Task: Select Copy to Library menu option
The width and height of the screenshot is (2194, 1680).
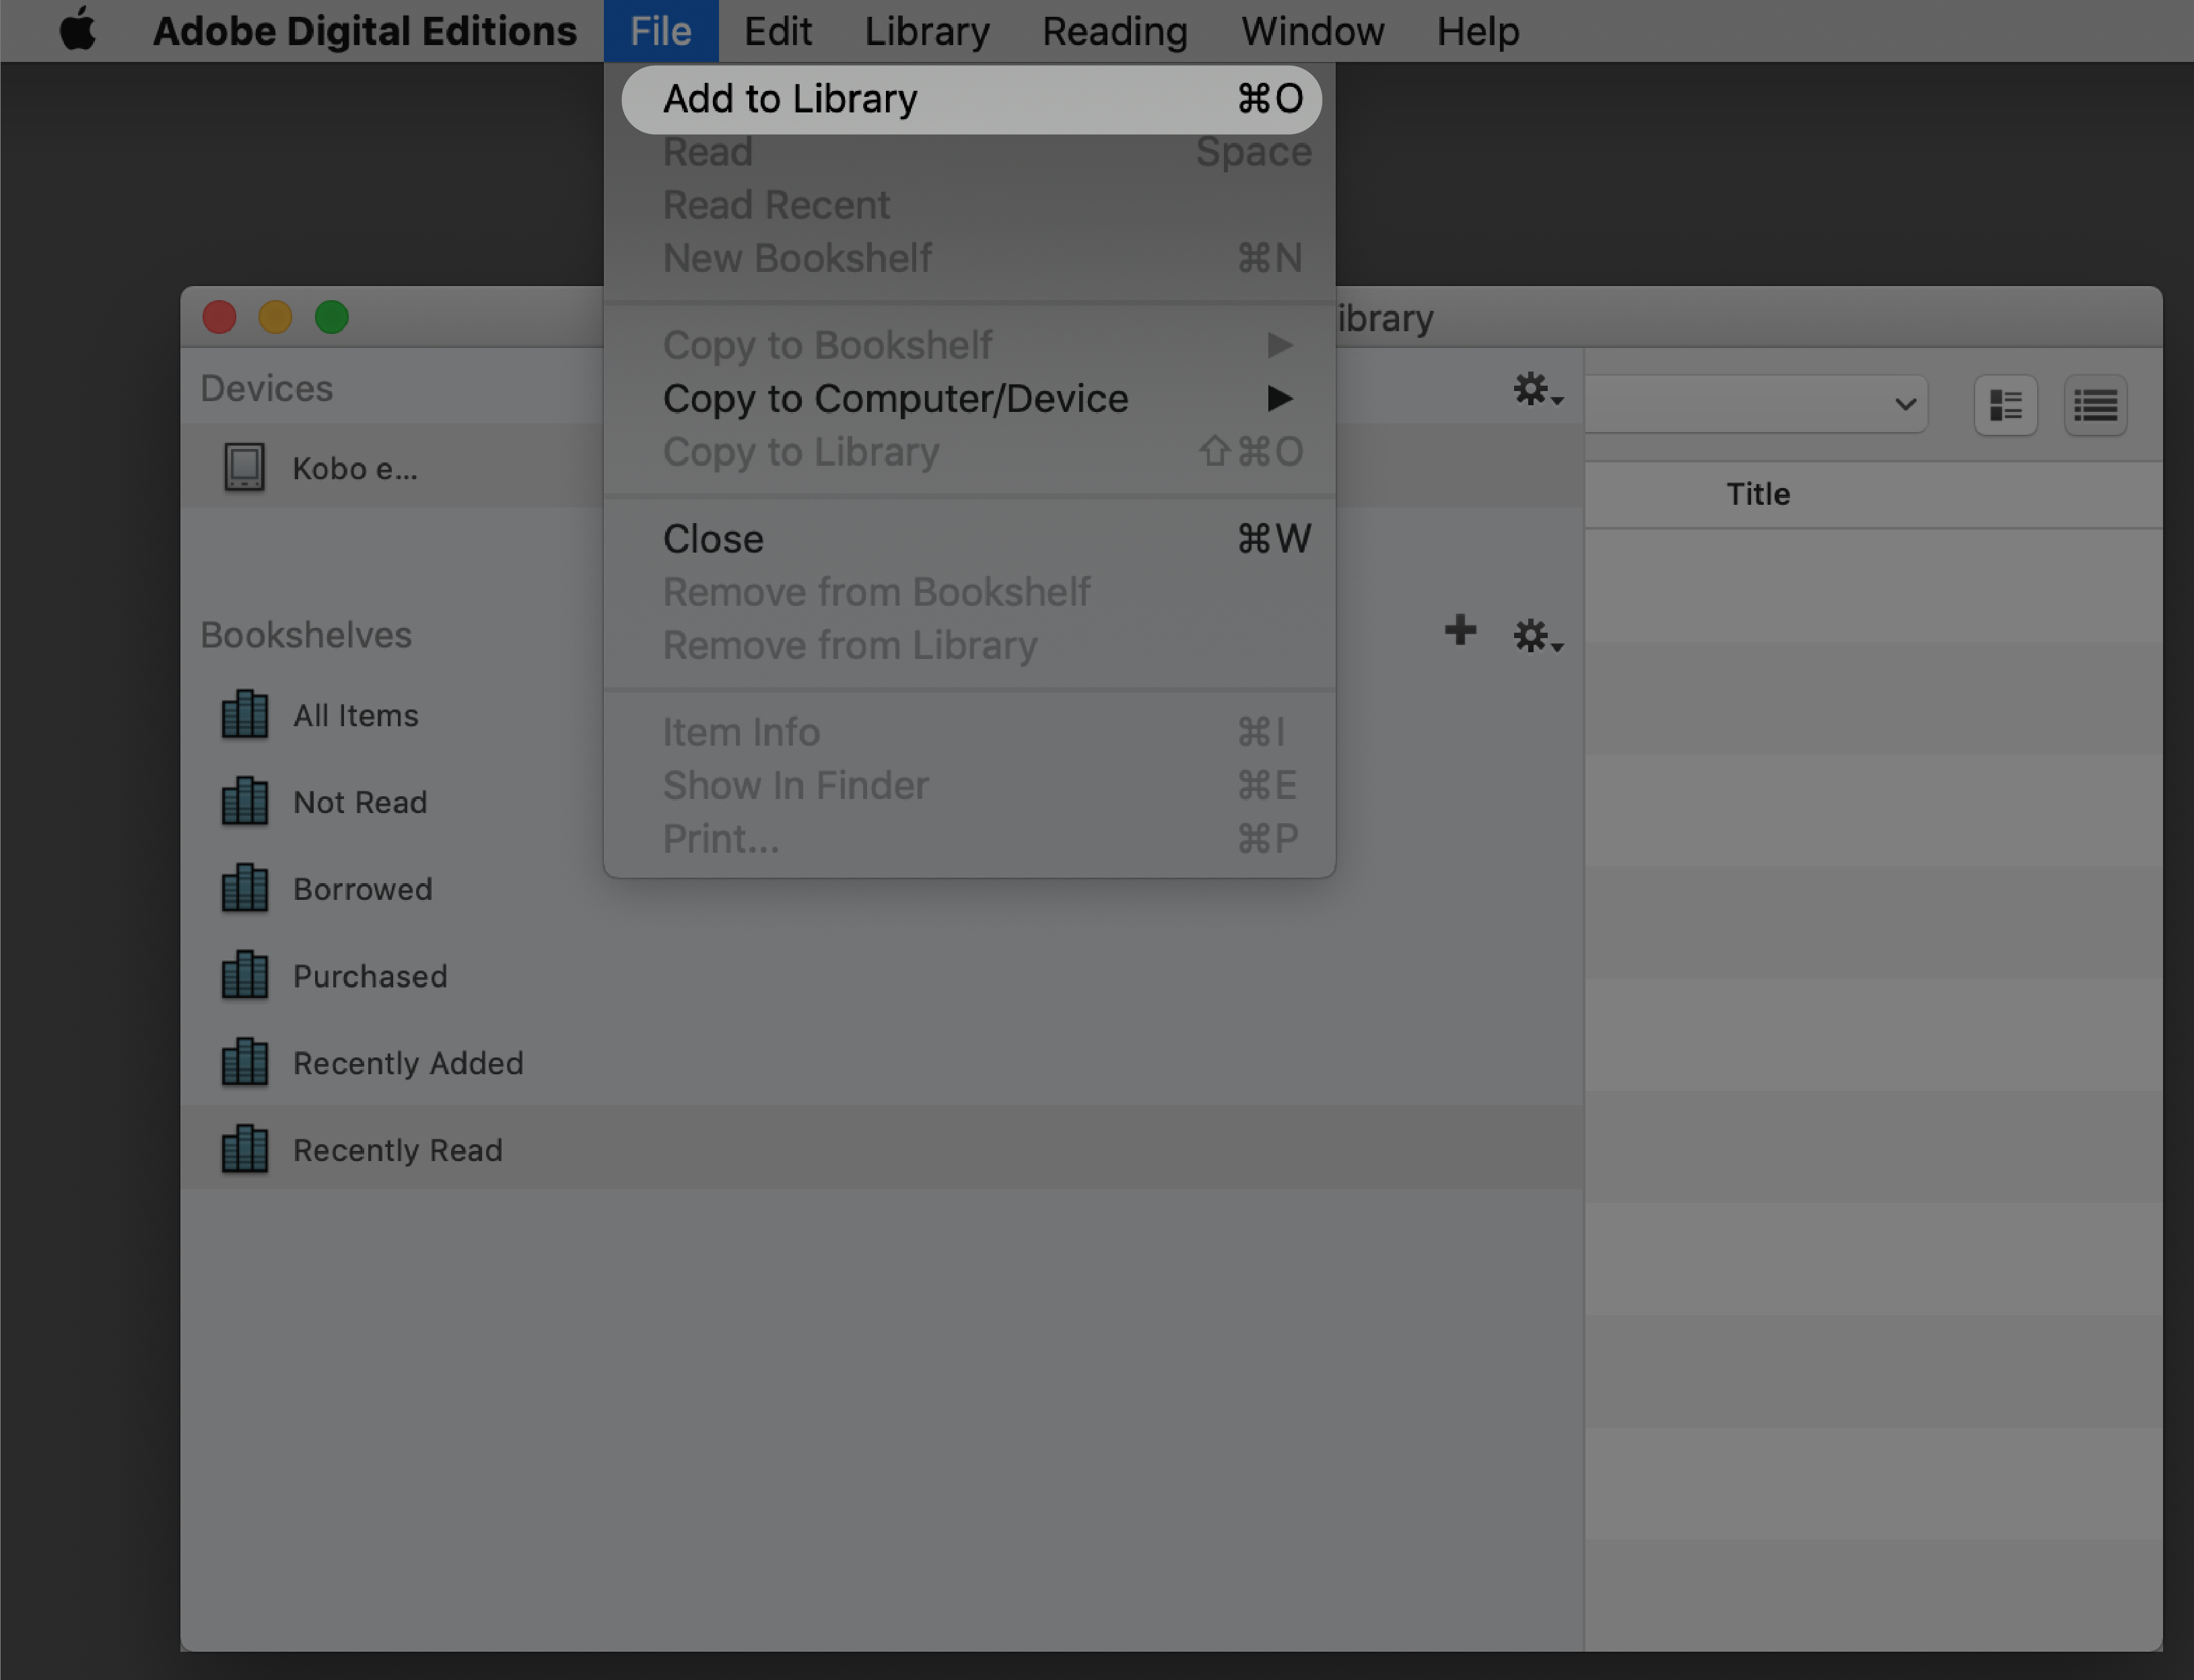Action: pos(800,452)
